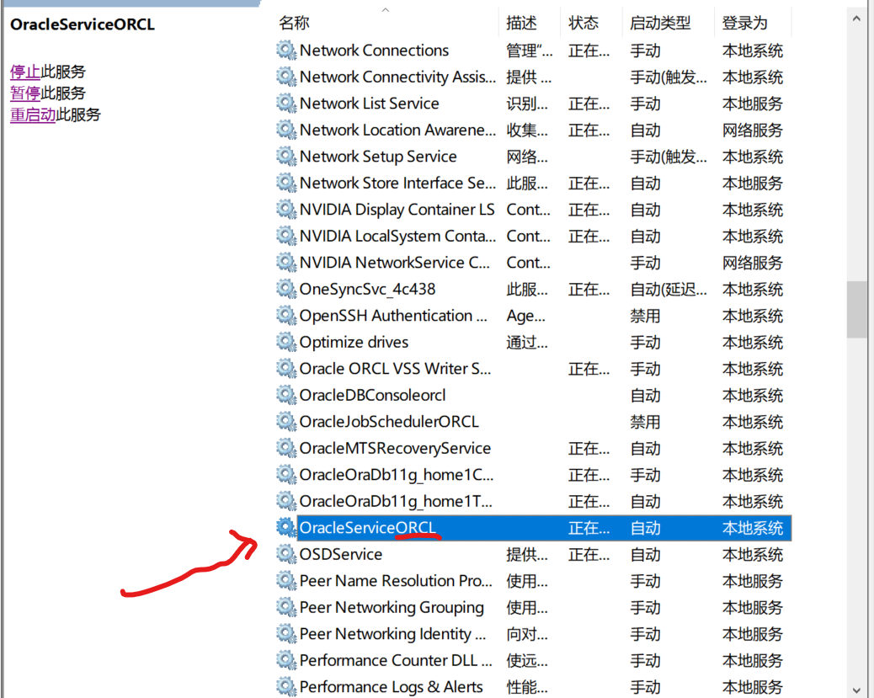Select the OneSyncSvc_4c438 service name

(367, 289)
